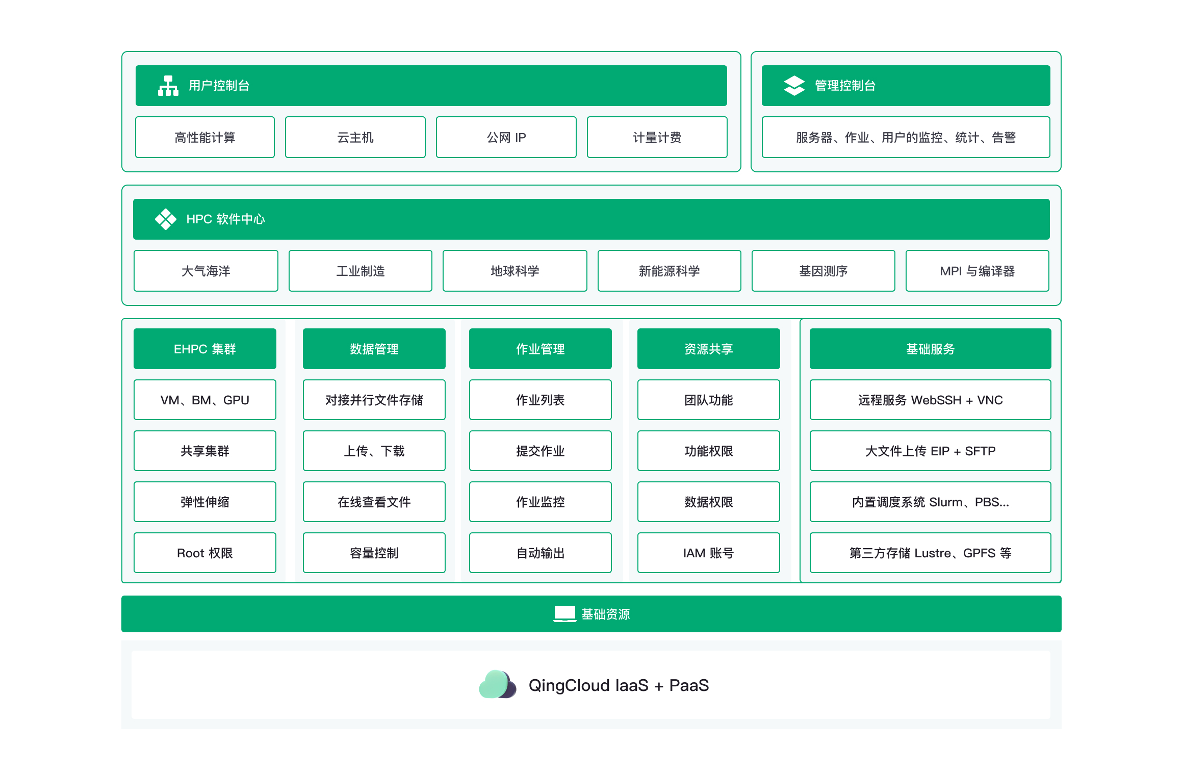Open the 大气海洋 software category
The height and width of the screenshot is (773, 1183).
205,271
